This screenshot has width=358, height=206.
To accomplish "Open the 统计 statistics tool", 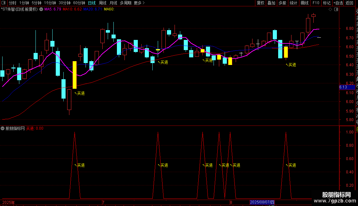I will [293, 3].
